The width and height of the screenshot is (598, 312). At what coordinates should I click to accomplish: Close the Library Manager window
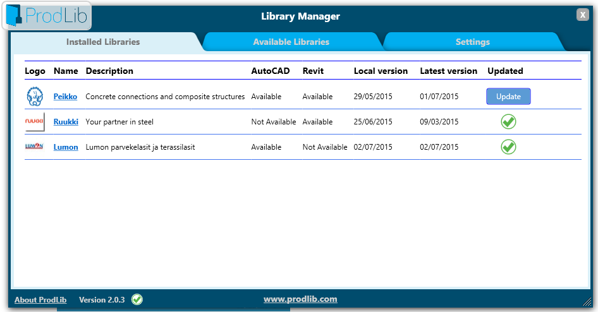pyautogui.click(x=582, y=15)
